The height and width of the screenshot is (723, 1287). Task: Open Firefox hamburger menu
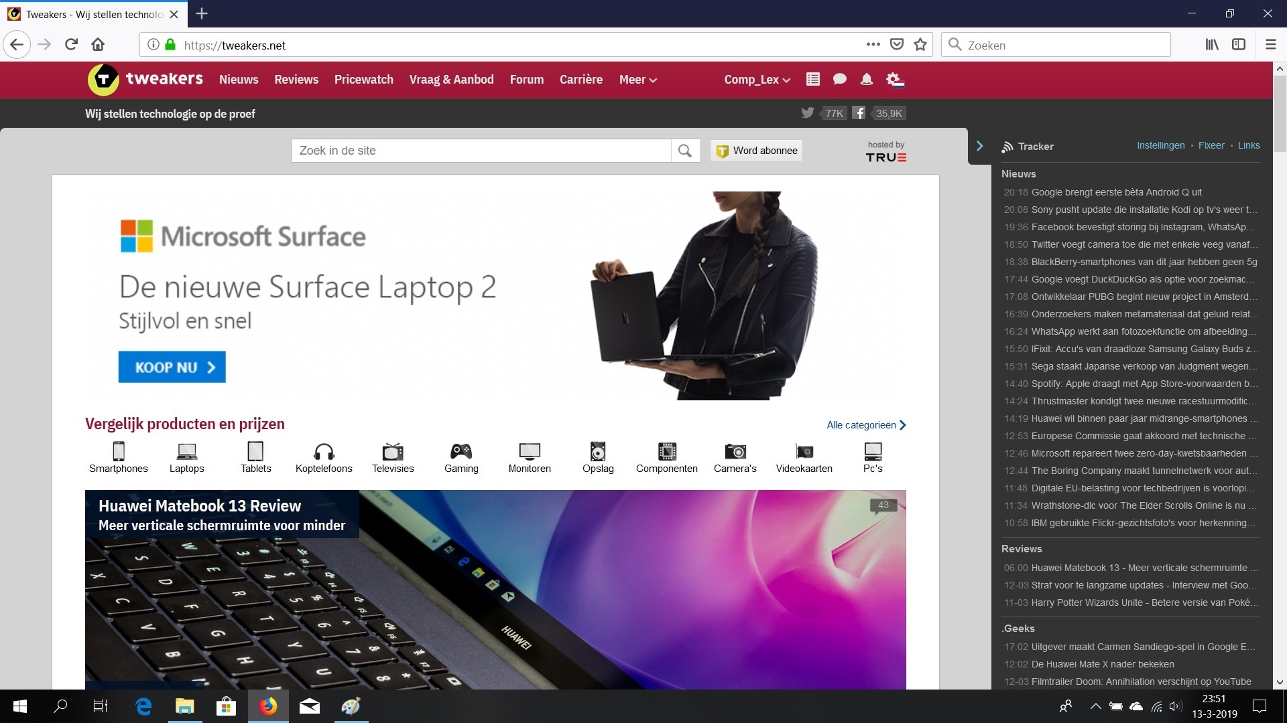click(x=1270, y=45)
